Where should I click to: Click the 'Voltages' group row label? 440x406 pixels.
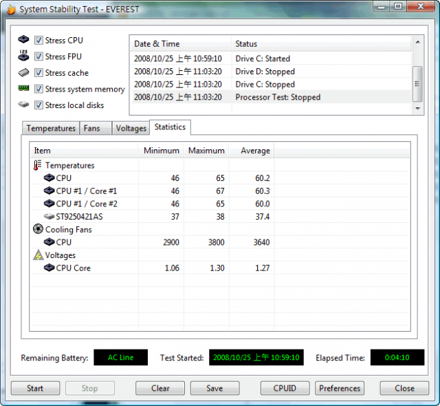60,255
